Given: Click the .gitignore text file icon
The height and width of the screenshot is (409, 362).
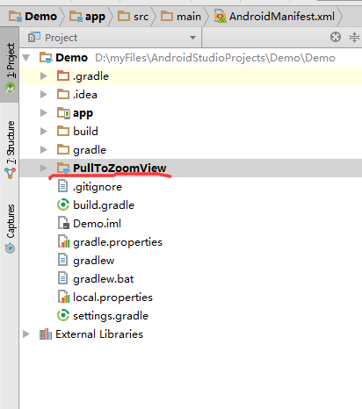Looking at the screenshot, I should point(62,186).
